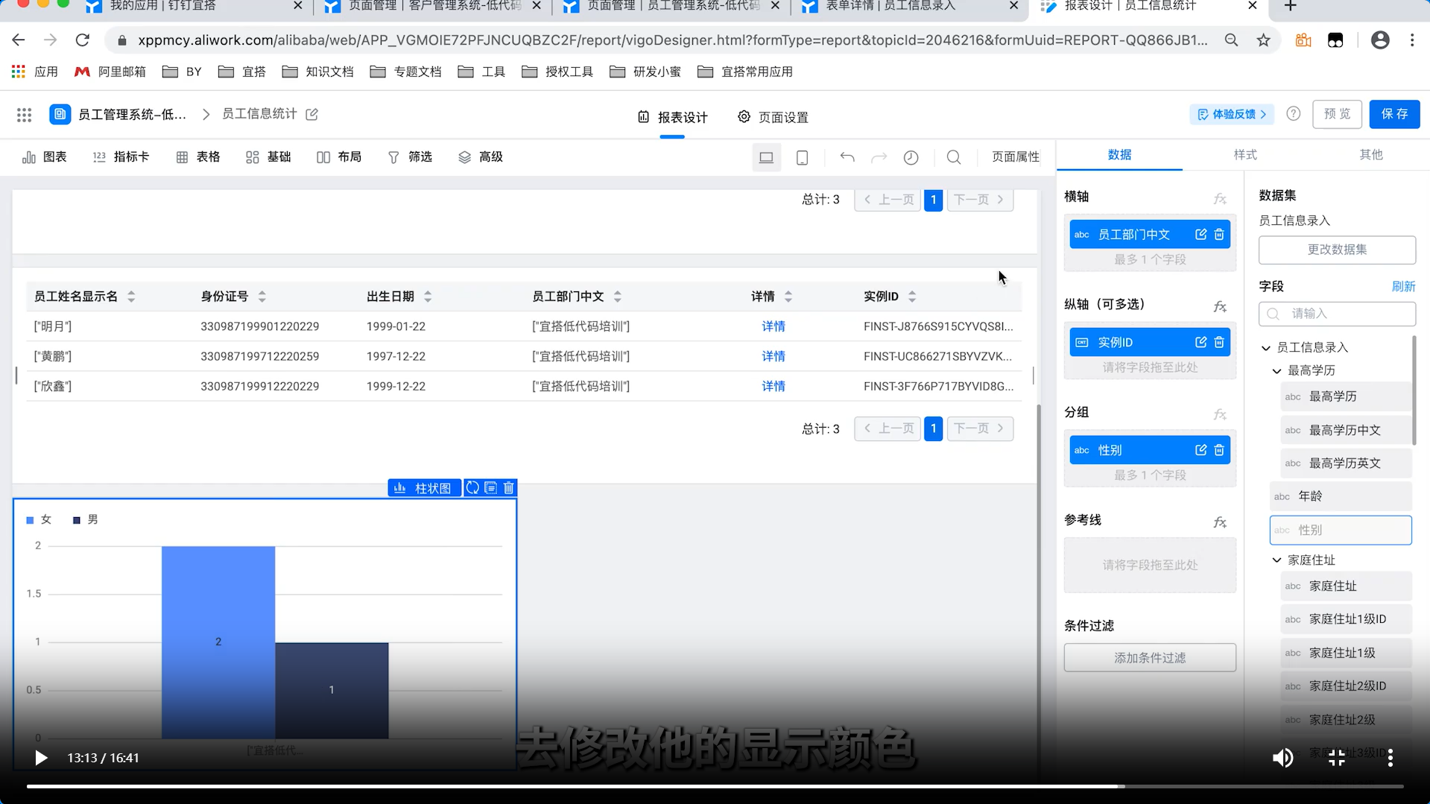This screenshot has height=804, width=1430.
Task: Delete the 实例ID vertical axis field
Action: tap(1219, 342)
